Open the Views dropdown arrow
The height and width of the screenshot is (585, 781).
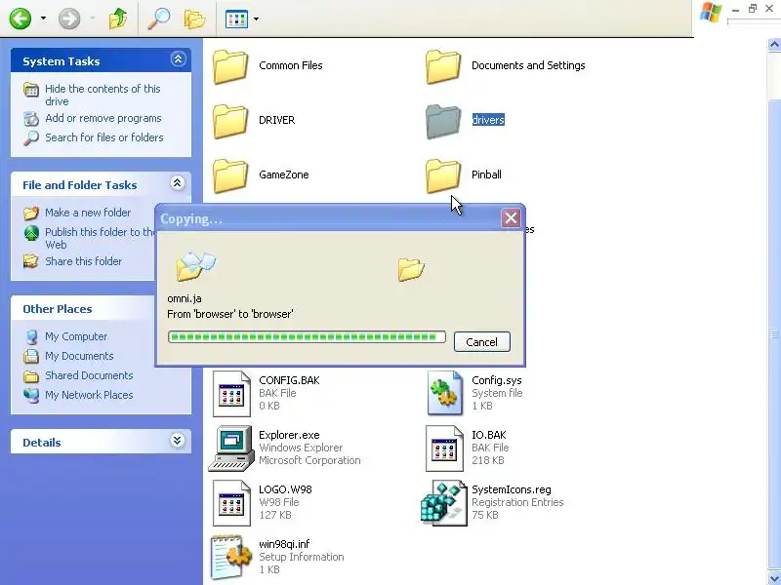click(256, 19)
